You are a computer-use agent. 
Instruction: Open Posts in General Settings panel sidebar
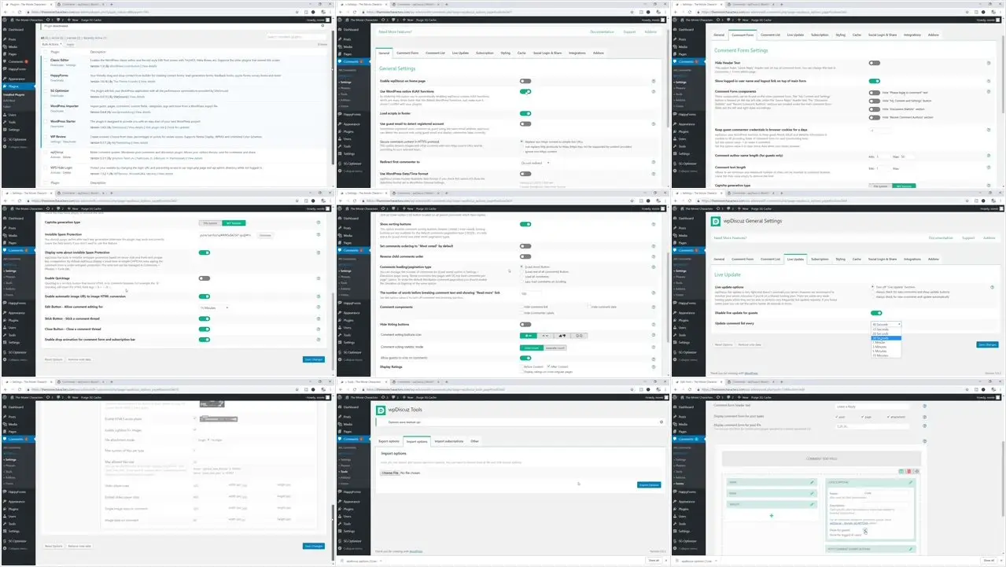tap(347, 39)
